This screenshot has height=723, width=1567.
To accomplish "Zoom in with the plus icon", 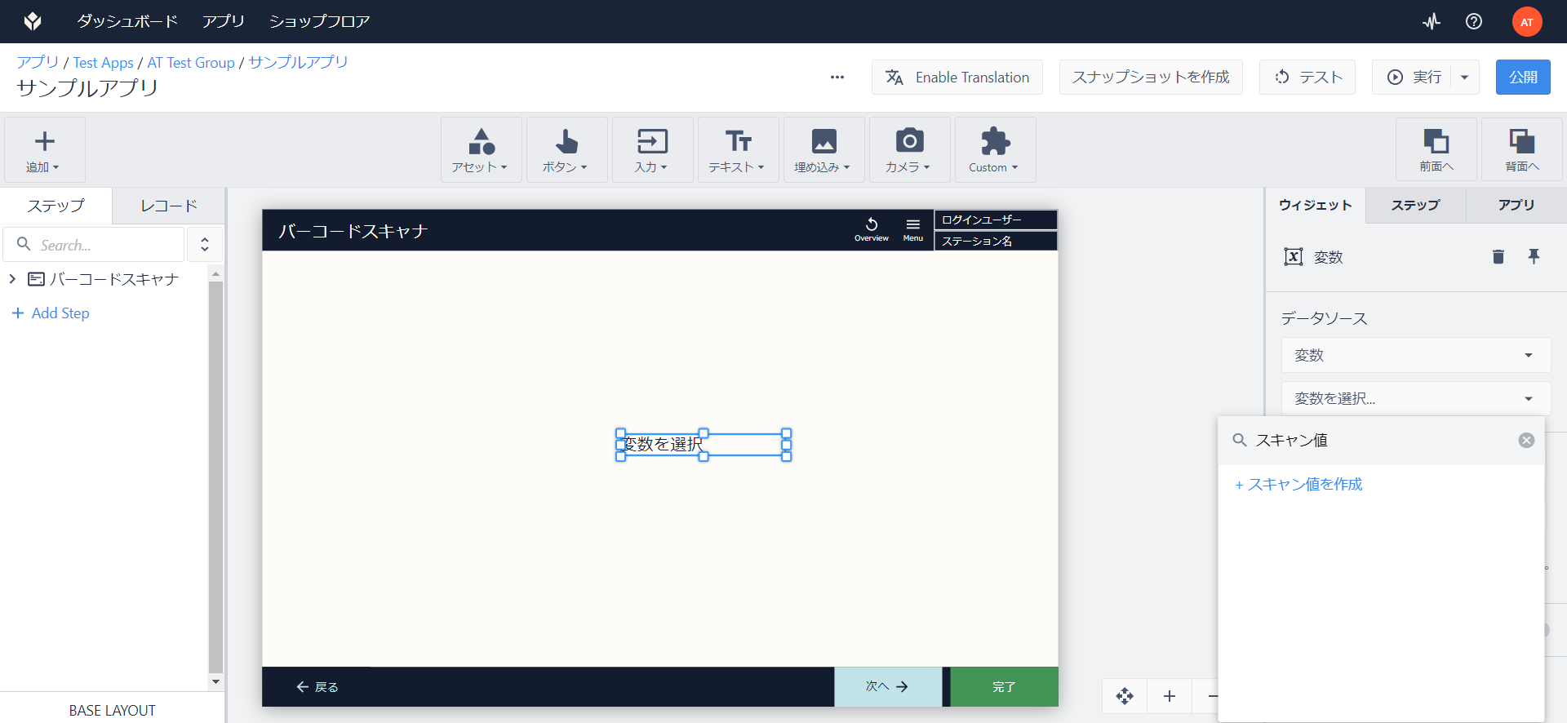I will click(x=1169, y=696).
